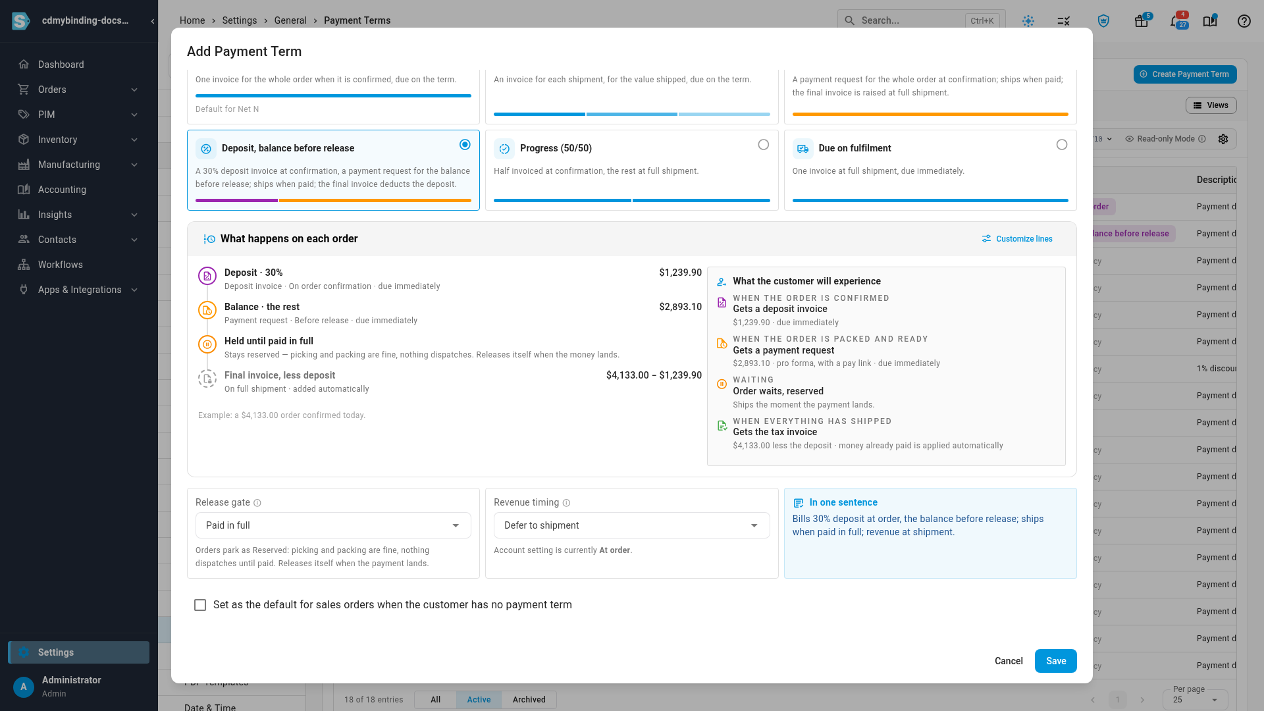
Task: Go to Settings breadcrumb
Action: pos(240,20)
